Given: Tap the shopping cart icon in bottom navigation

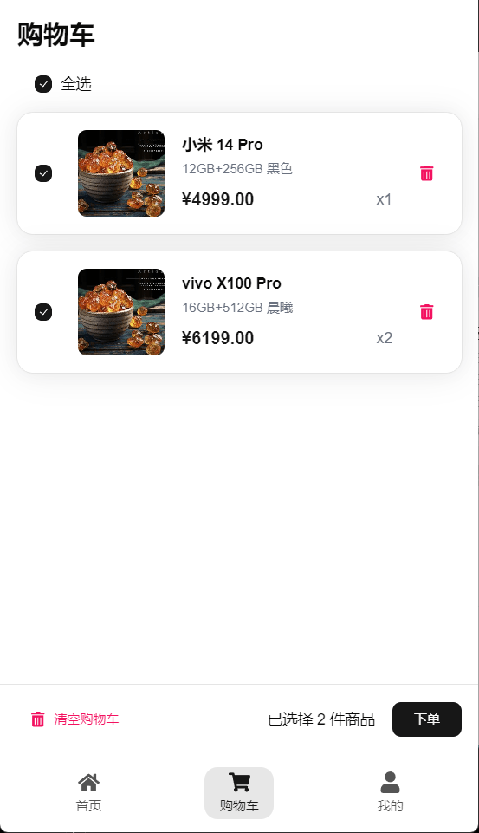Looking at the screenshot, I should 239,782.
